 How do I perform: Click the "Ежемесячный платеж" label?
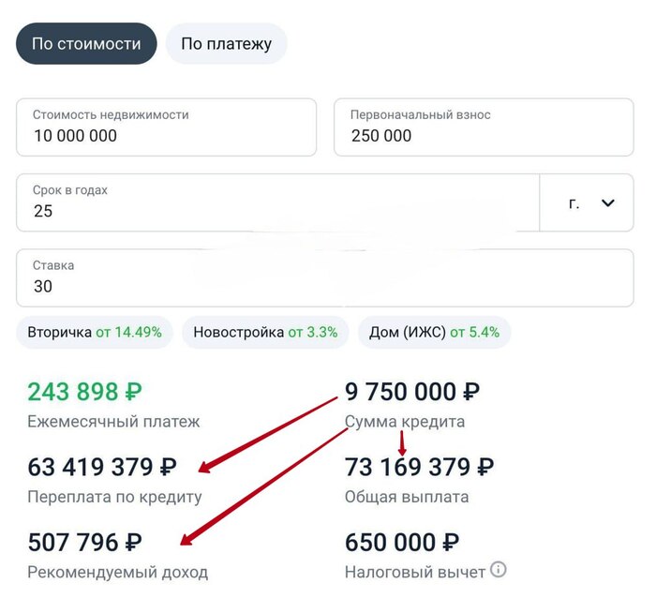click(x=113, y=422)
